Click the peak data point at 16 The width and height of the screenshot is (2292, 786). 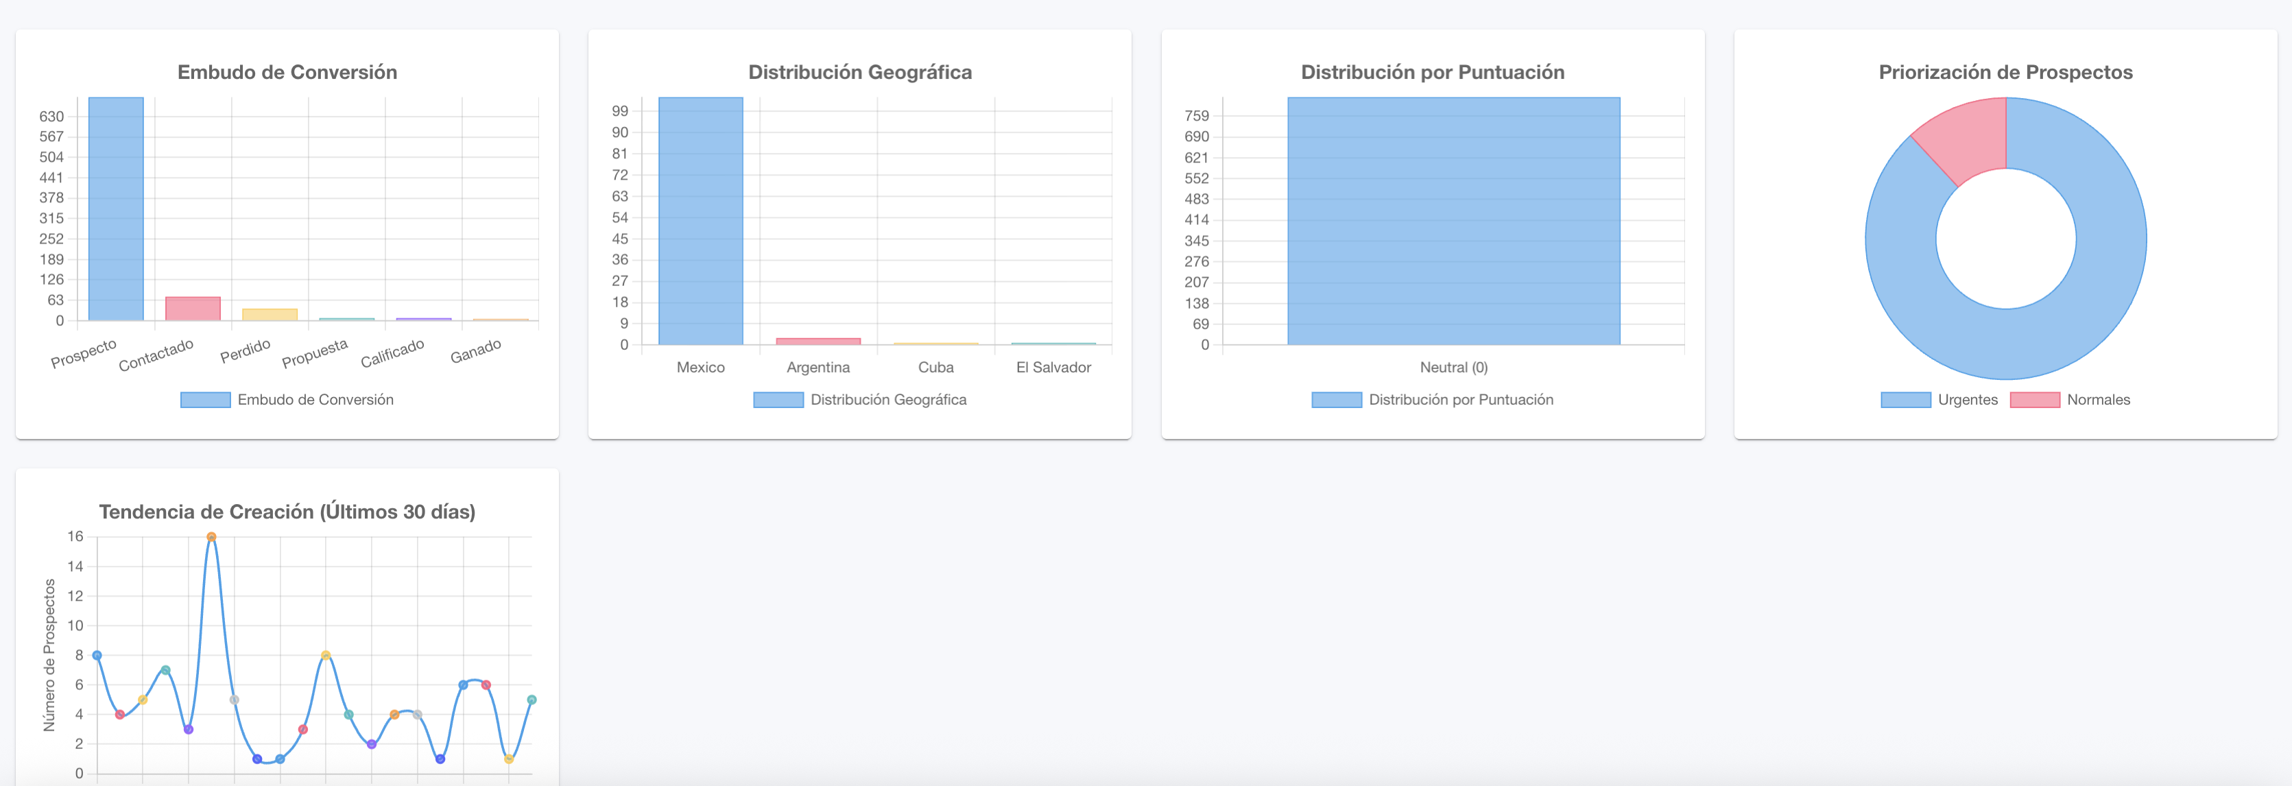tap(211, 537)
